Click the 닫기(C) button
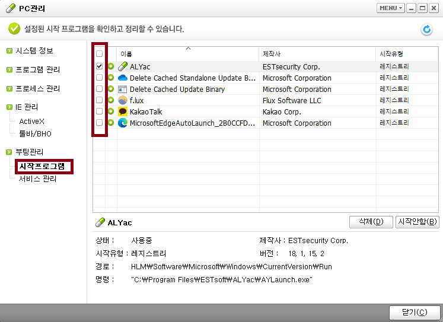The height and width of the screenshot is (322, 443). tap(415, 313)
